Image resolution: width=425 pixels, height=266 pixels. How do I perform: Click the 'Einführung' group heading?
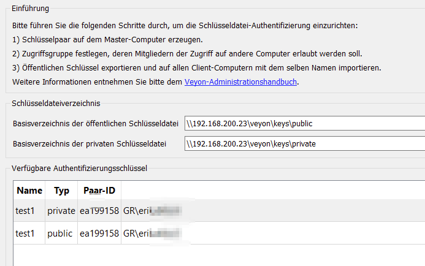[x=31, y=9]
